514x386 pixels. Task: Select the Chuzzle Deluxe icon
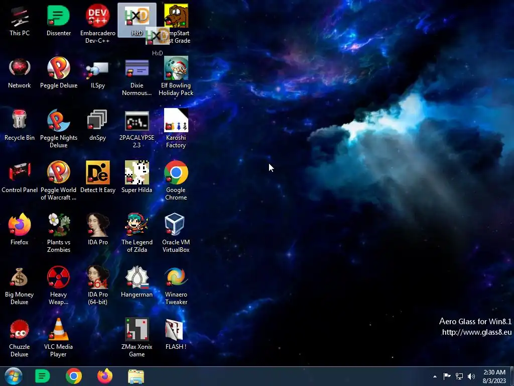point(20,337)
